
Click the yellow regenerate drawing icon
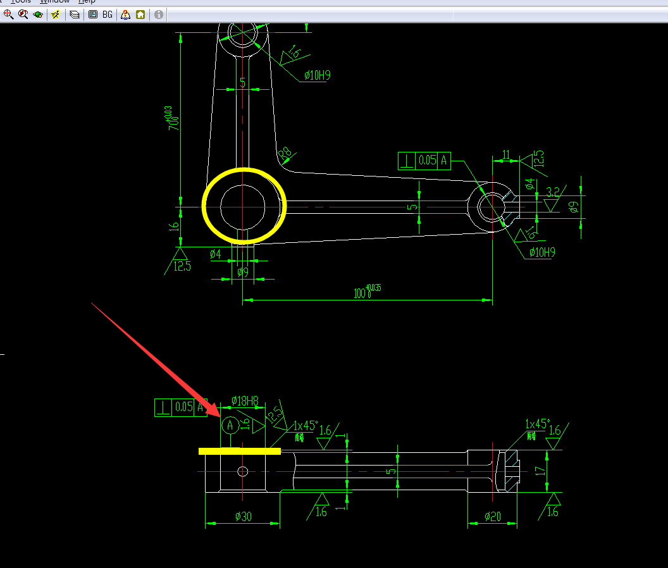point(56,15)
